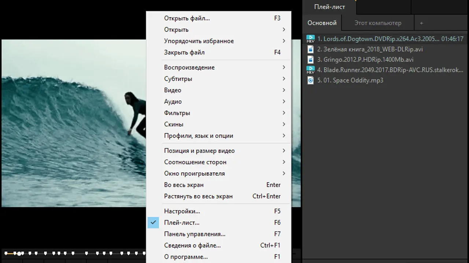The height and width of the screenshot is (263, 469).
Task: Click the file icon beside Gringo.2012
Action: [310, 60]
